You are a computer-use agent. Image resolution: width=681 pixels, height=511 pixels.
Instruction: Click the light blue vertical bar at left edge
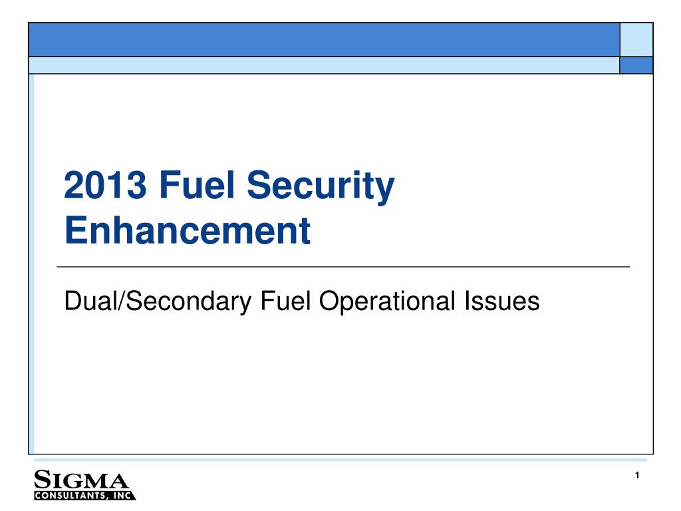[31, 263]
